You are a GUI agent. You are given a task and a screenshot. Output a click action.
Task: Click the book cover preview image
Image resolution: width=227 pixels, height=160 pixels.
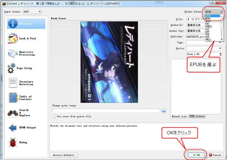(x=109, y=62)
